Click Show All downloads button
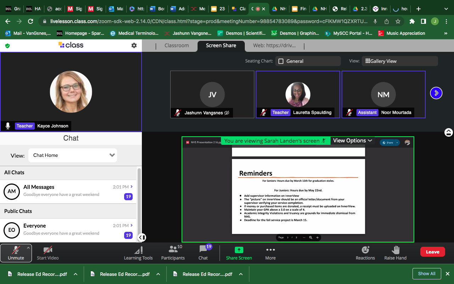The width and height of the screenshot is (454, 284). [x=426, y=274]
